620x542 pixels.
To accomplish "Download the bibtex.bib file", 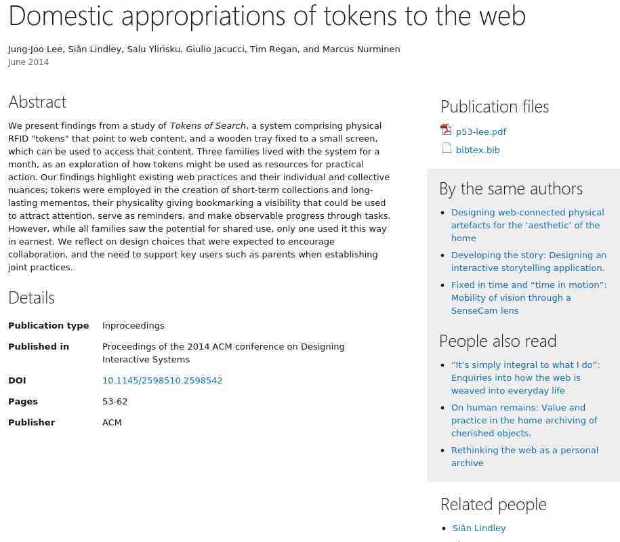I will click(x=478, y=150).
